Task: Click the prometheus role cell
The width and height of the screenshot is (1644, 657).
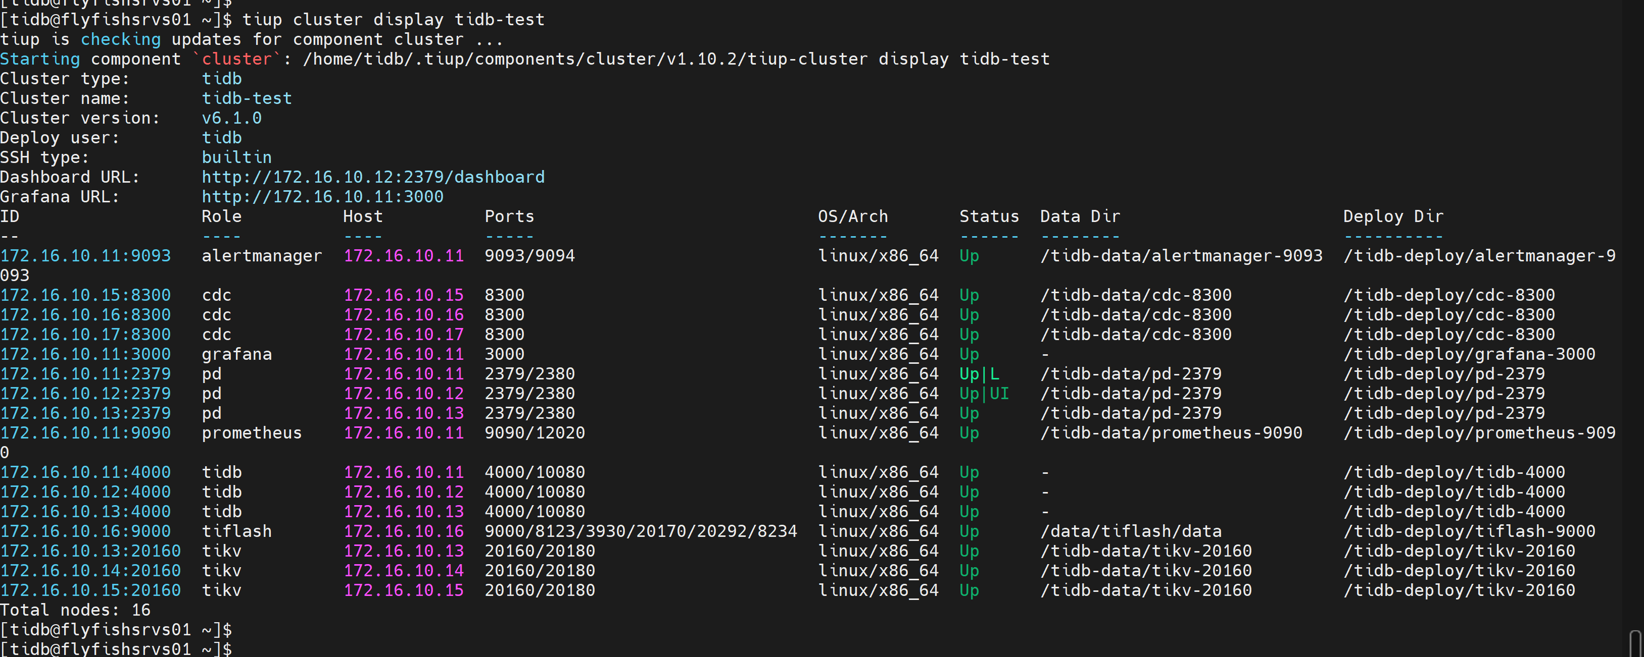Action: tap(252, 433)
